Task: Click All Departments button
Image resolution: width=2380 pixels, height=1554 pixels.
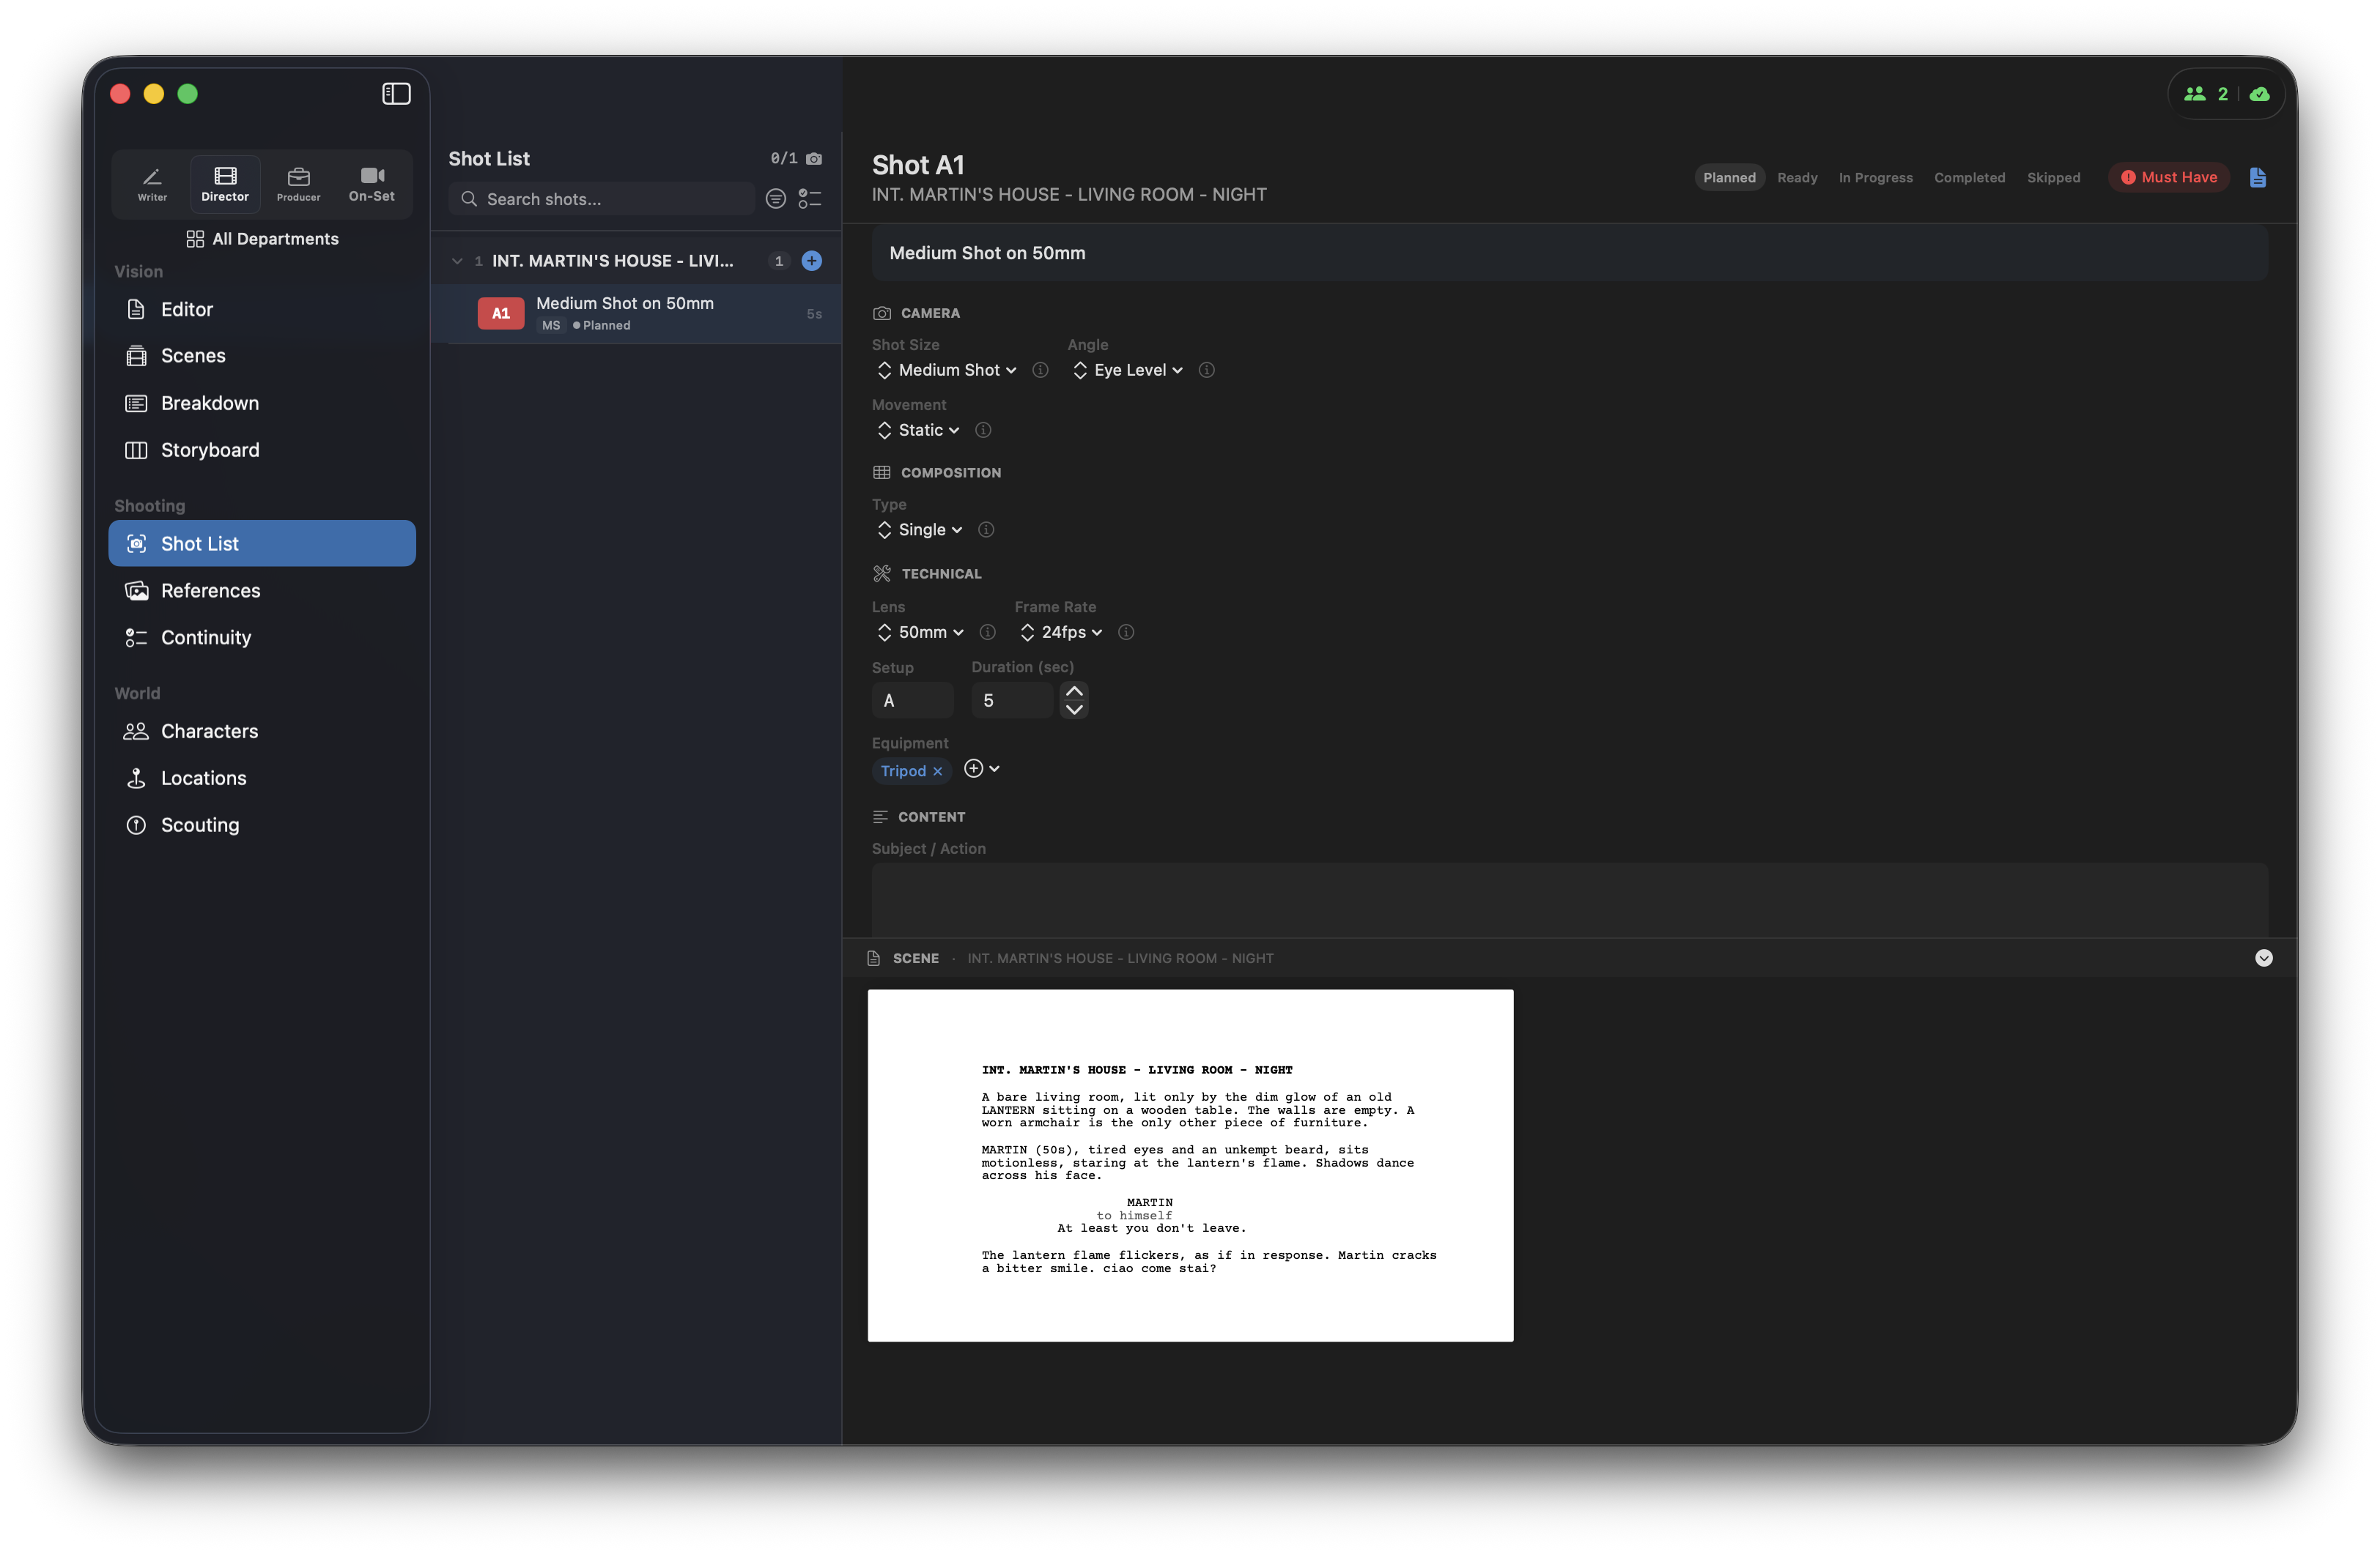Action: click(262, 239)
